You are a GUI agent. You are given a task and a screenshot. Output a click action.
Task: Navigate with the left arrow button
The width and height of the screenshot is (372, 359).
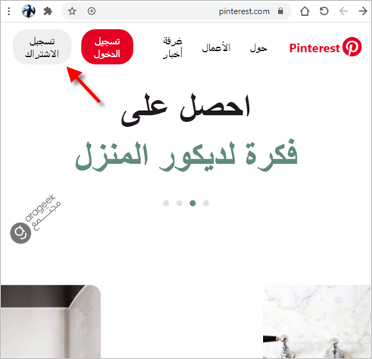[343, 11]
